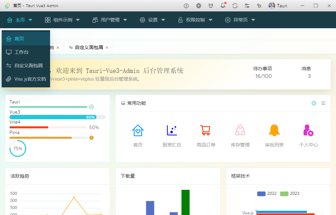Click the refresh icon in the top bar
The height and width of the screenshot is (215, 336).
[235, 6]
